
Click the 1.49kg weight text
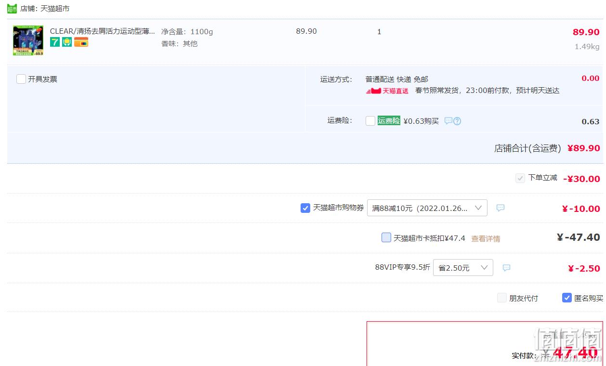(587, 47)
